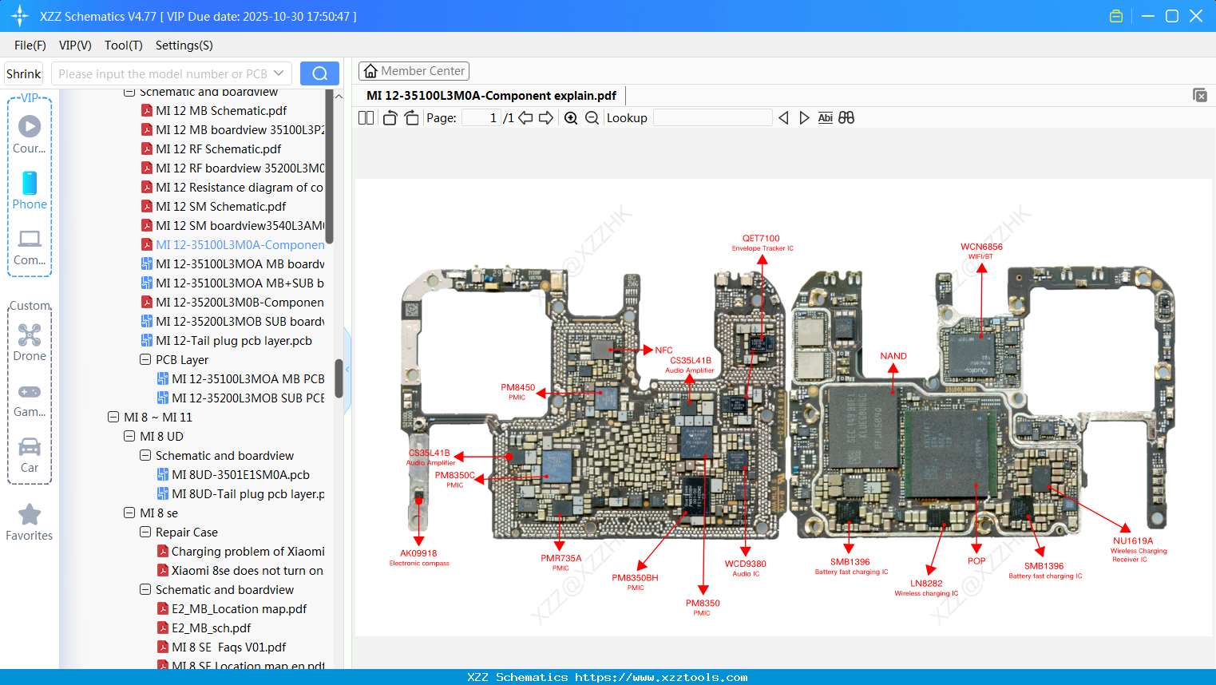
Task: Click the Member Center button
Action: [414, 70]
